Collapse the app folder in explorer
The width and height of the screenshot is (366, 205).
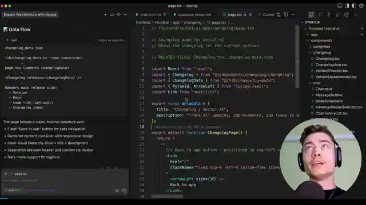coord(308,35)
